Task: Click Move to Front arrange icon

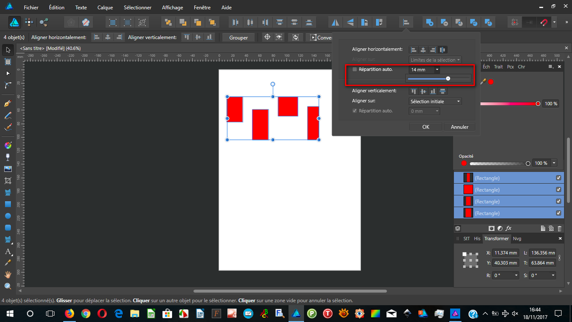Action: click(212, 22)
